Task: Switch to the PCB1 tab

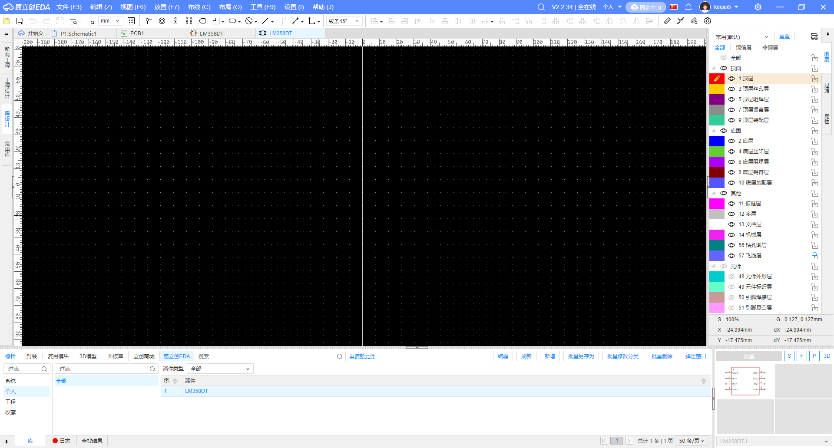Action: pos(136,33)
